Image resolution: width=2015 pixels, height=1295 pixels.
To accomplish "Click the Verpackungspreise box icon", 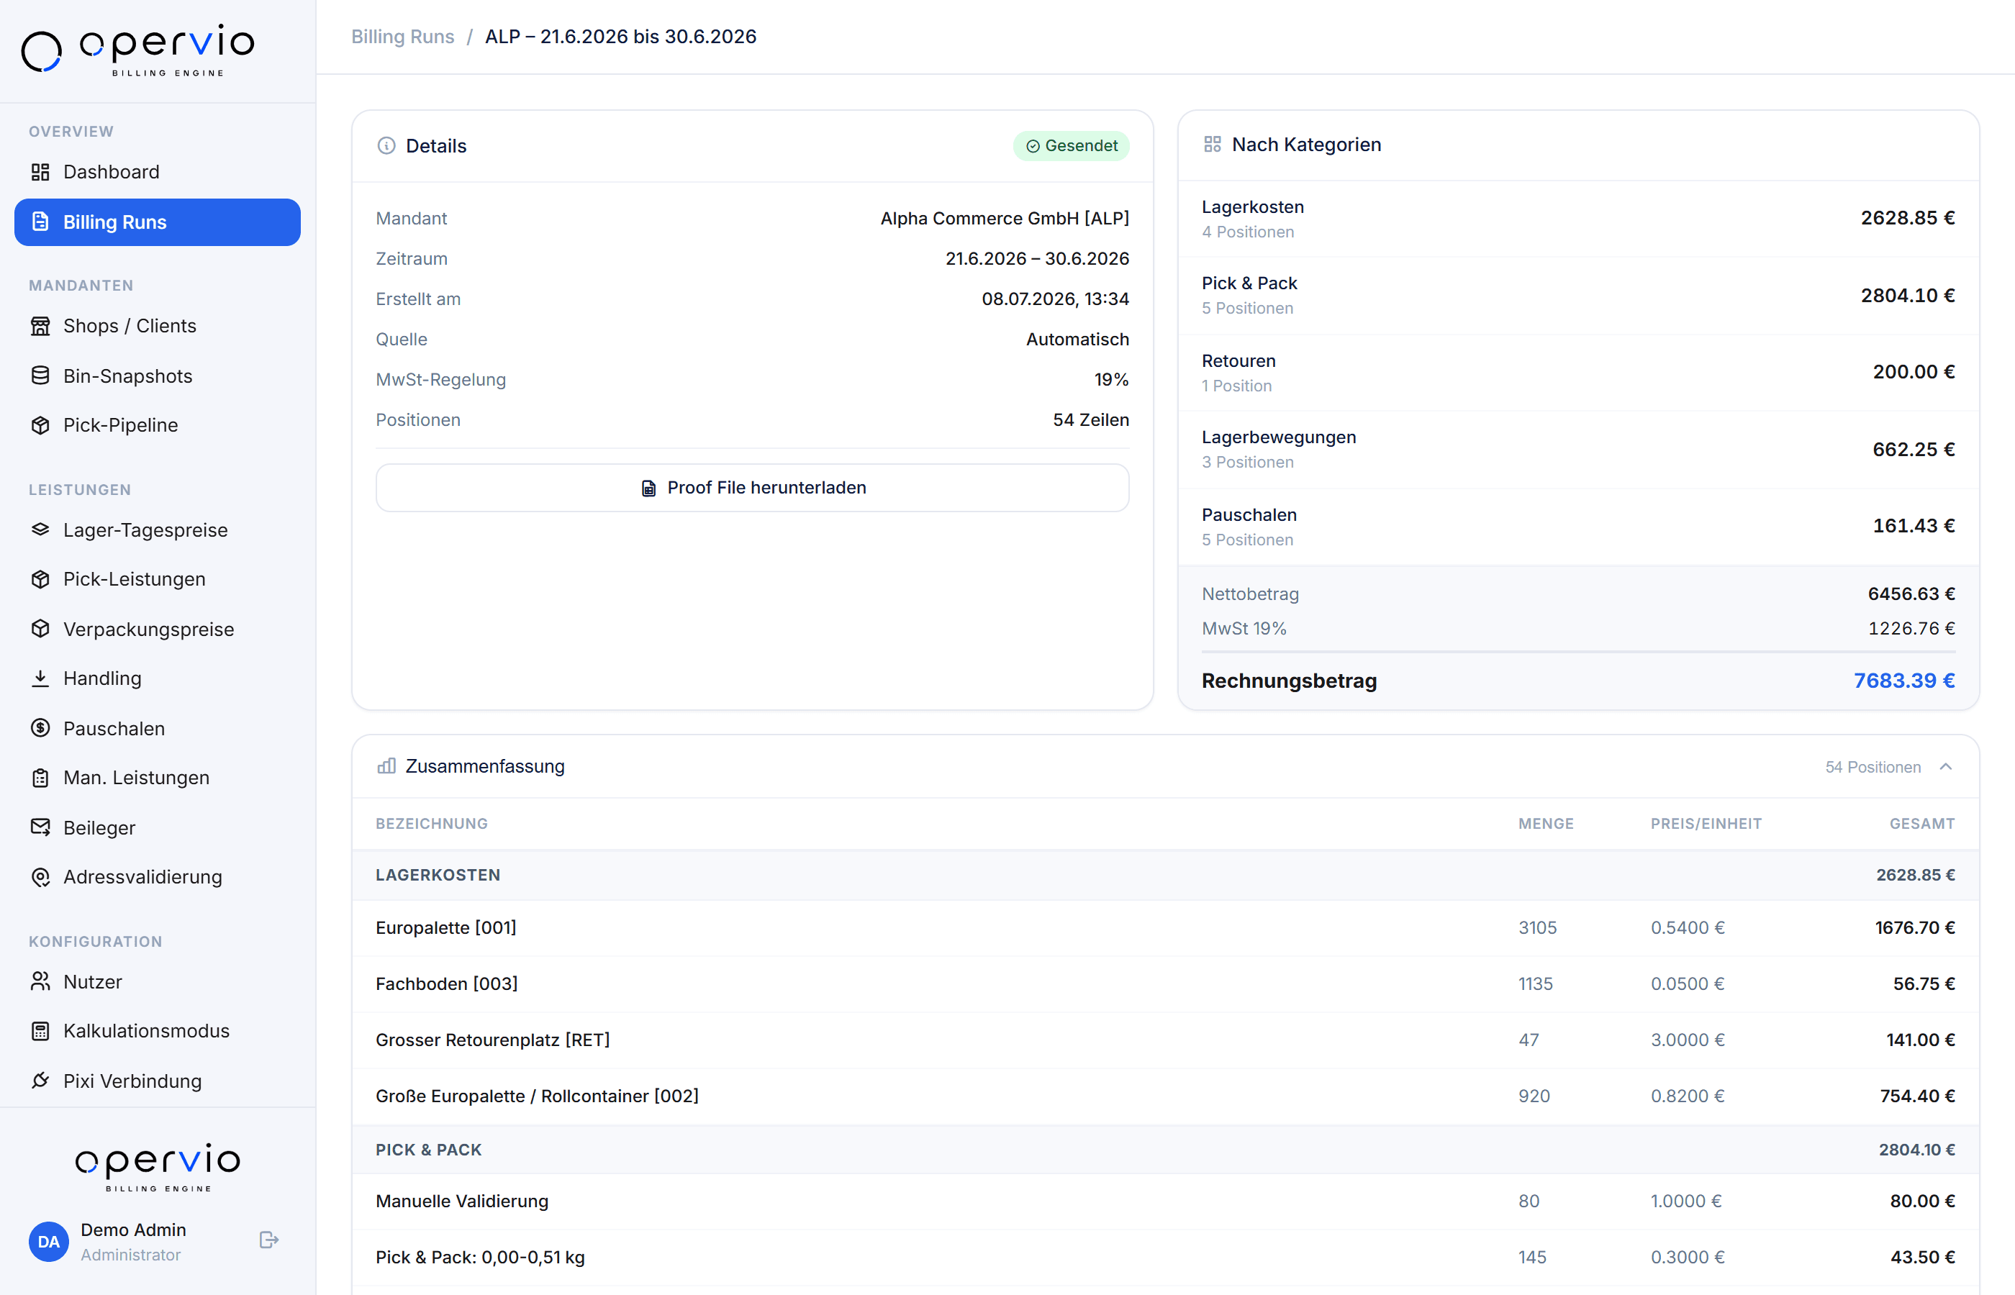I will (x=40, y=629).
